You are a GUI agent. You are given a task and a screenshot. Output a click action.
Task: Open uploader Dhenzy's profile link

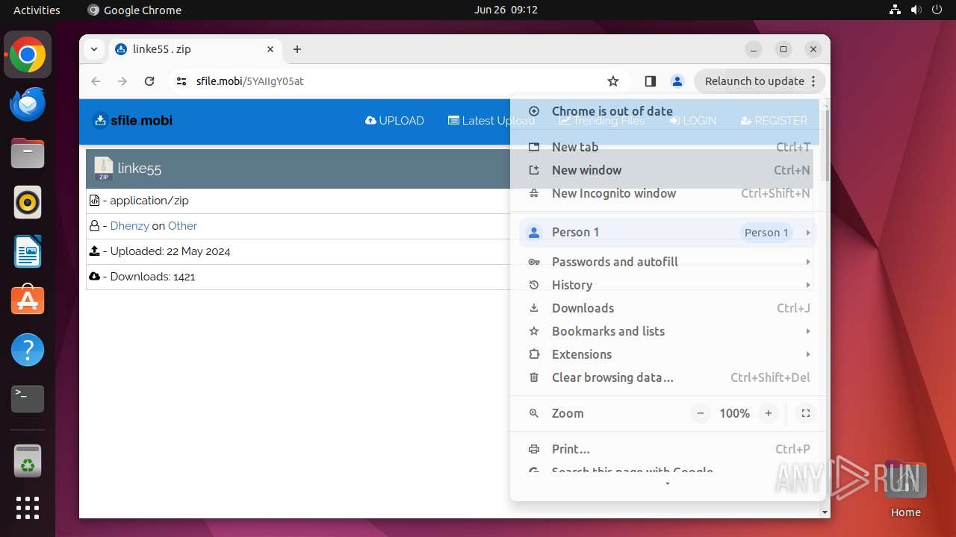[x=129, y=226]
